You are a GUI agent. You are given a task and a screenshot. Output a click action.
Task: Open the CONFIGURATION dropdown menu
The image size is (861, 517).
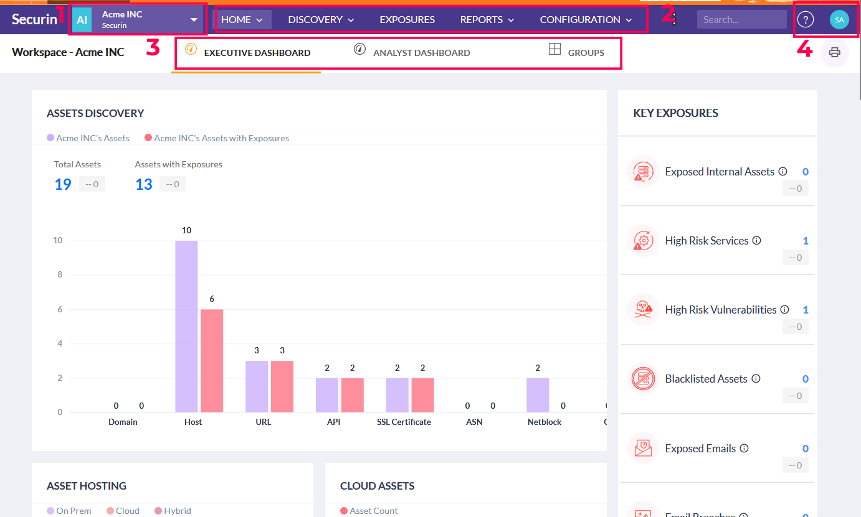point(586,20)
